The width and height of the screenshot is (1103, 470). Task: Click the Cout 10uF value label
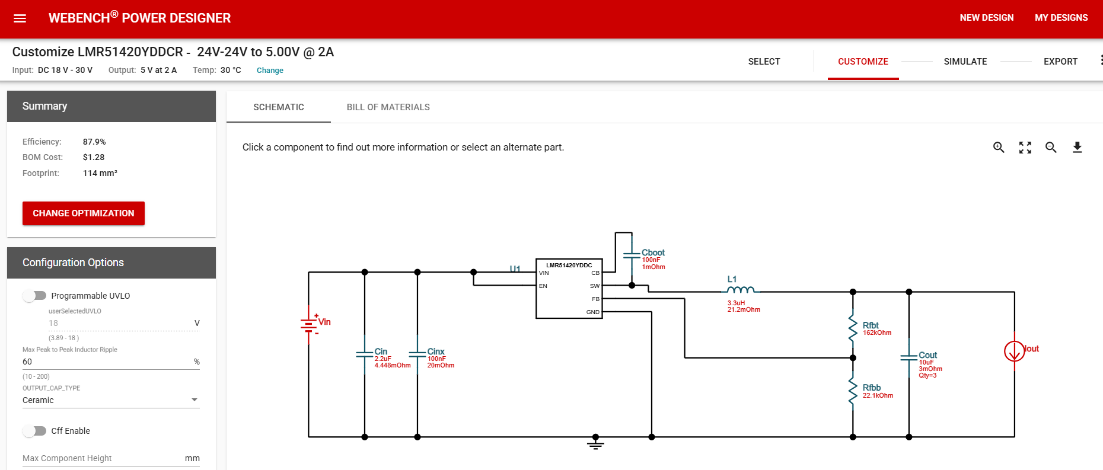click(926, 362)
